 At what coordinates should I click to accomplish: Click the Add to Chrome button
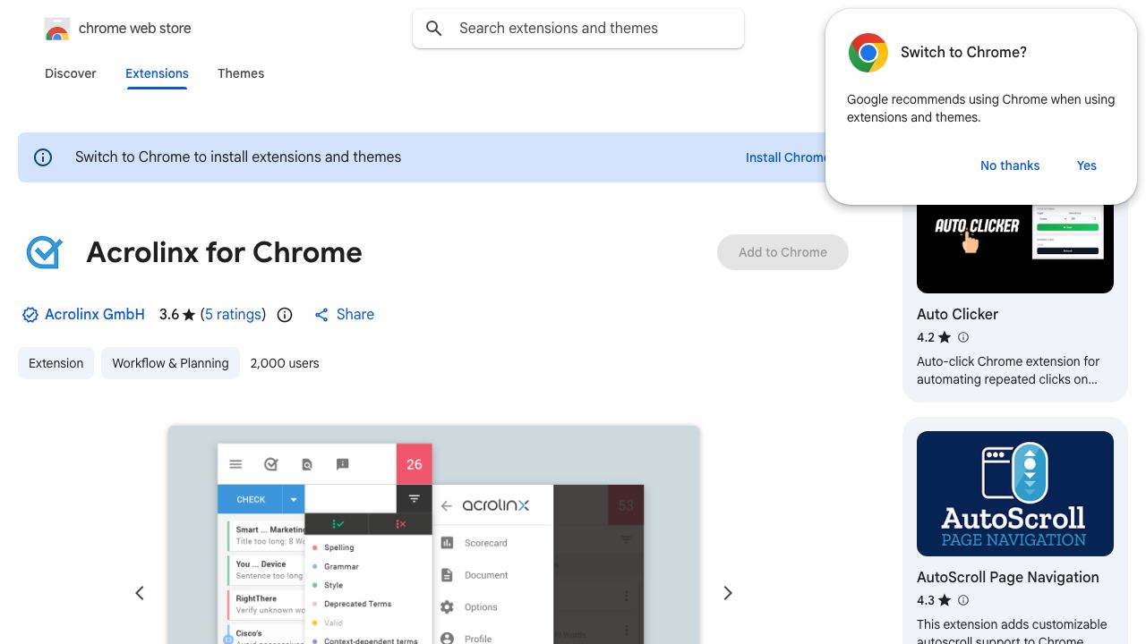[783, 252]
